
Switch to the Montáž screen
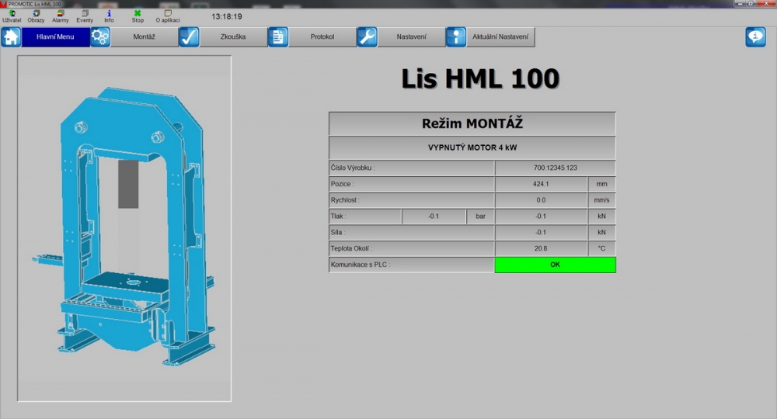[145, 37]
